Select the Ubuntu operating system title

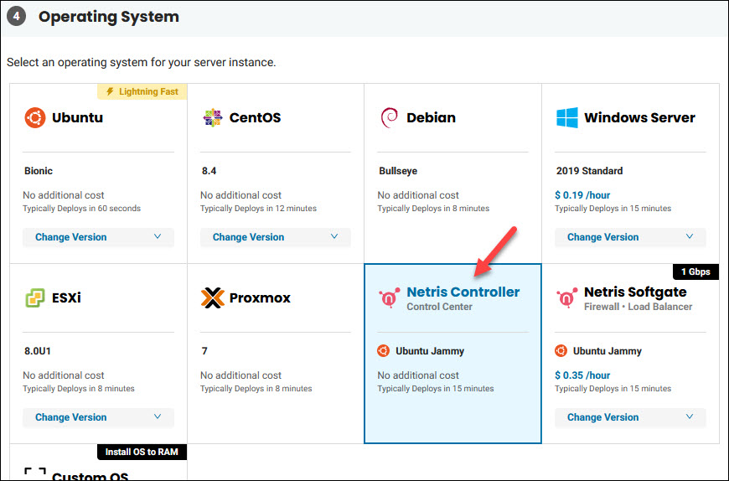pyautogui.click(x=77, y=117)
